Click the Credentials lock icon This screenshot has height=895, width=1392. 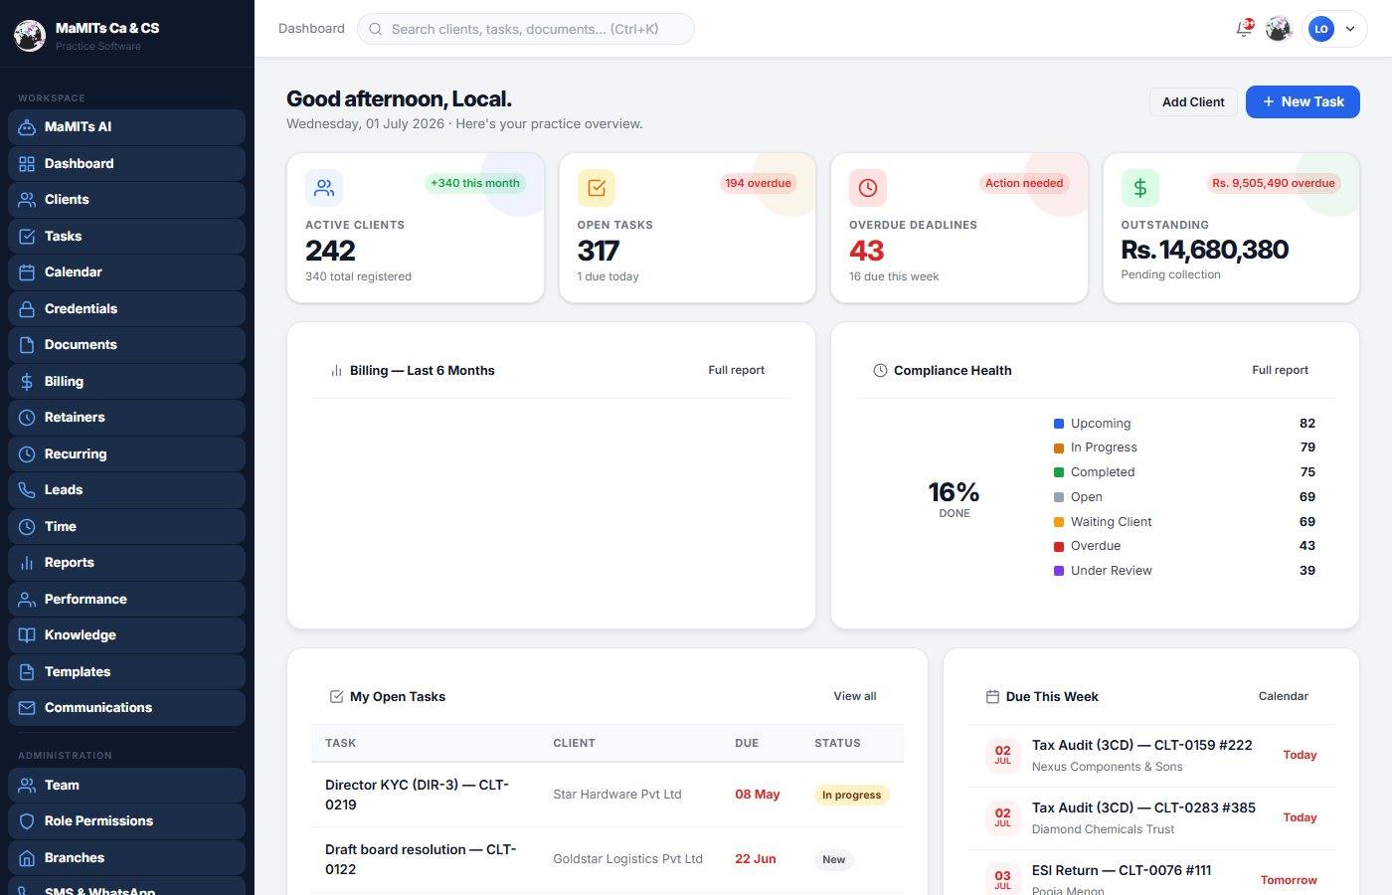point(27,309)
